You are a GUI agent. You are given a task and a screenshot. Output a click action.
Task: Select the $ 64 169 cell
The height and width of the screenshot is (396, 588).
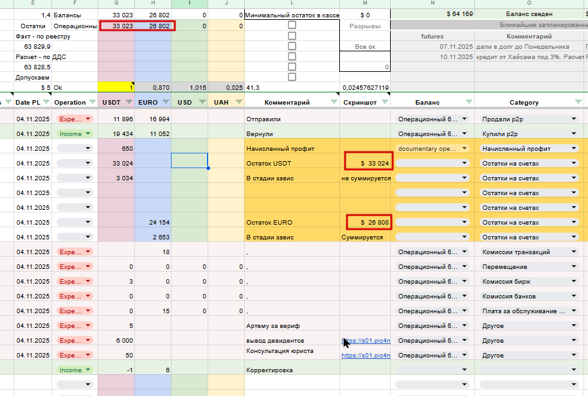coord(432,14)
